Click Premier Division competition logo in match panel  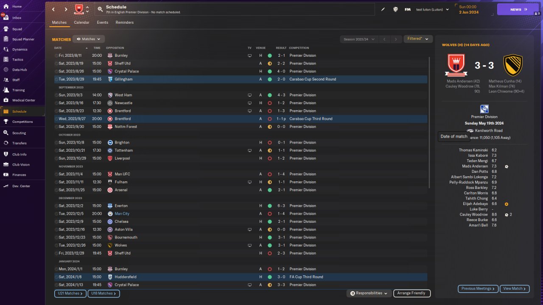pyautogui.click(x=484, y=109)
